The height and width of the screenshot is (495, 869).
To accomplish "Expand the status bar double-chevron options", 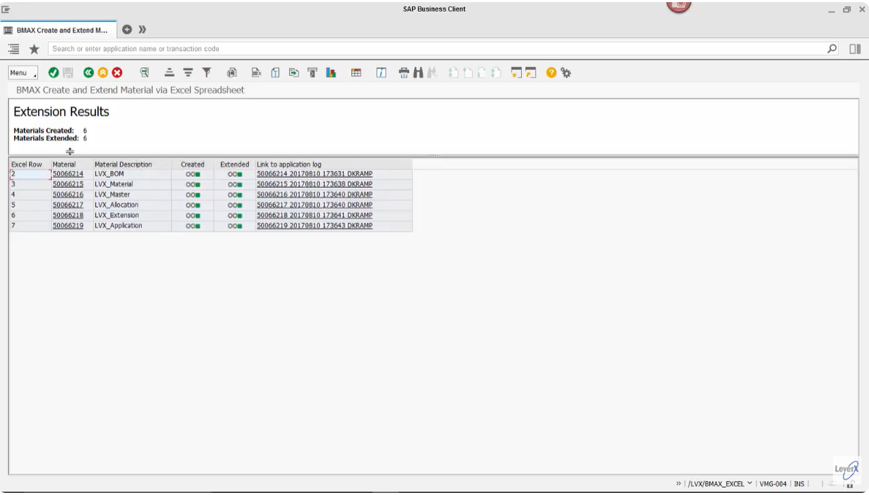I will click(679, 484).
